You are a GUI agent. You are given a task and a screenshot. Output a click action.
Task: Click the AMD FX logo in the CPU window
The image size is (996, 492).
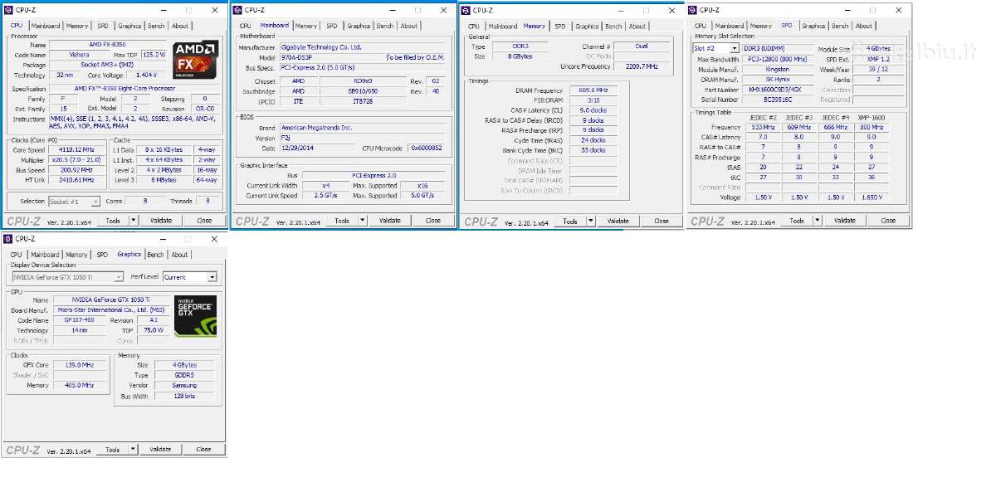tap(196, 60)
